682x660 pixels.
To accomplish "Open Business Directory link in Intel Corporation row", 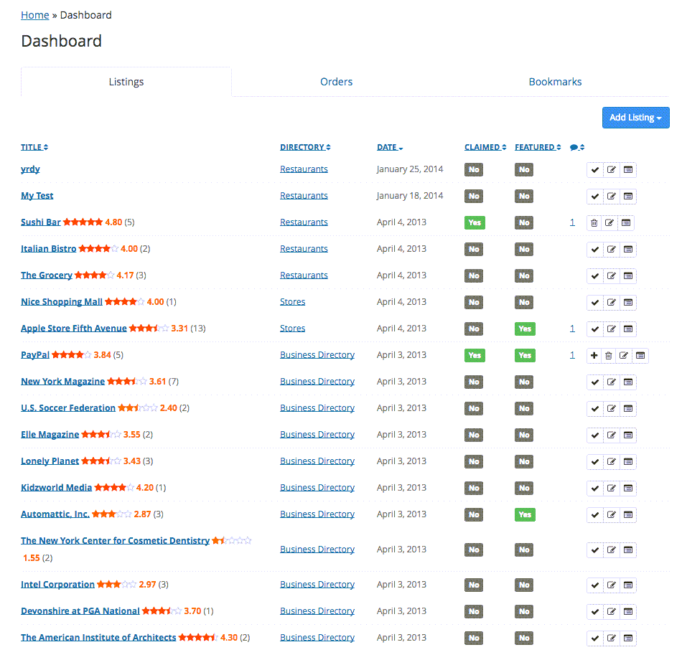I will click(x=317, y=585).
